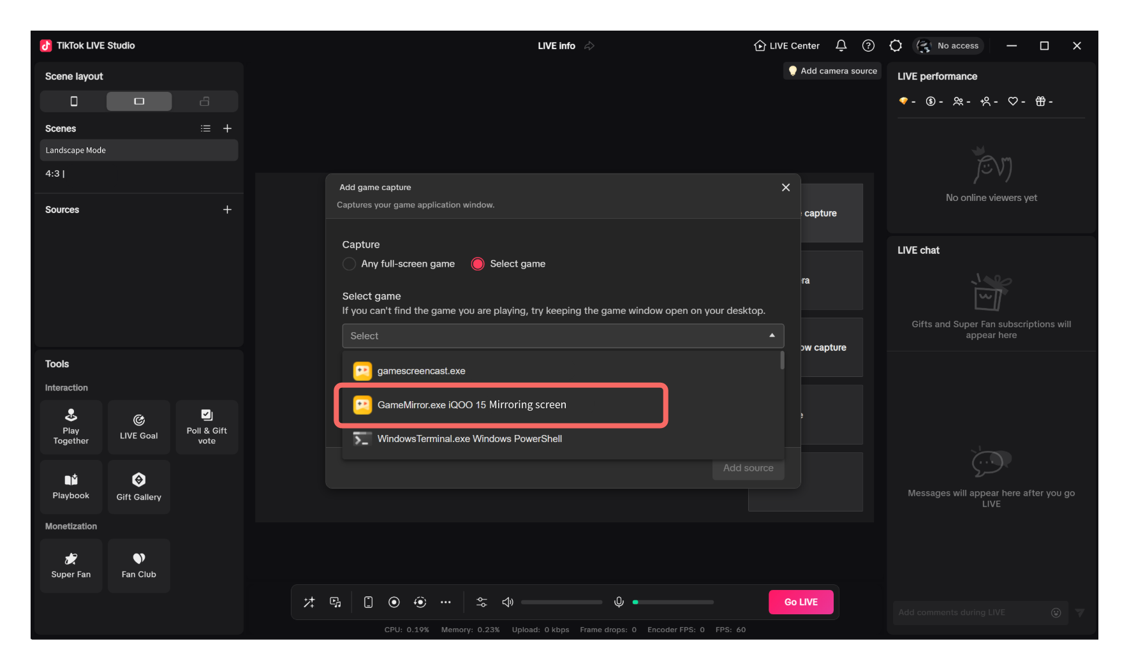Click the scenes list menu icon

(205, 129)
